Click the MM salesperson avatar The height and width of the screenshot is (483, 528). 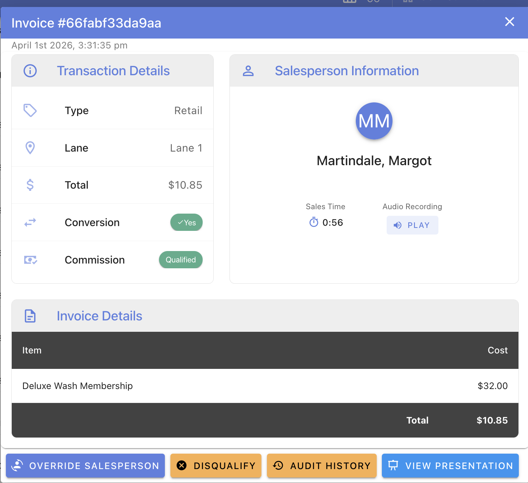click(x=374, y=121)
